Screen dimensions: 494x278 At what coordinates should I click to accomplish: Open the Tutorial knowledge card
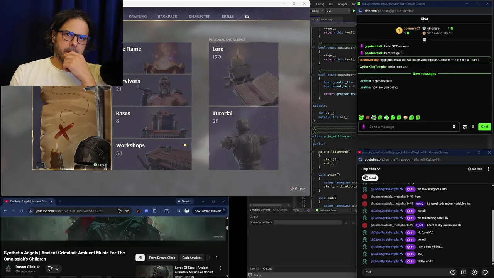tap(244, 138)
